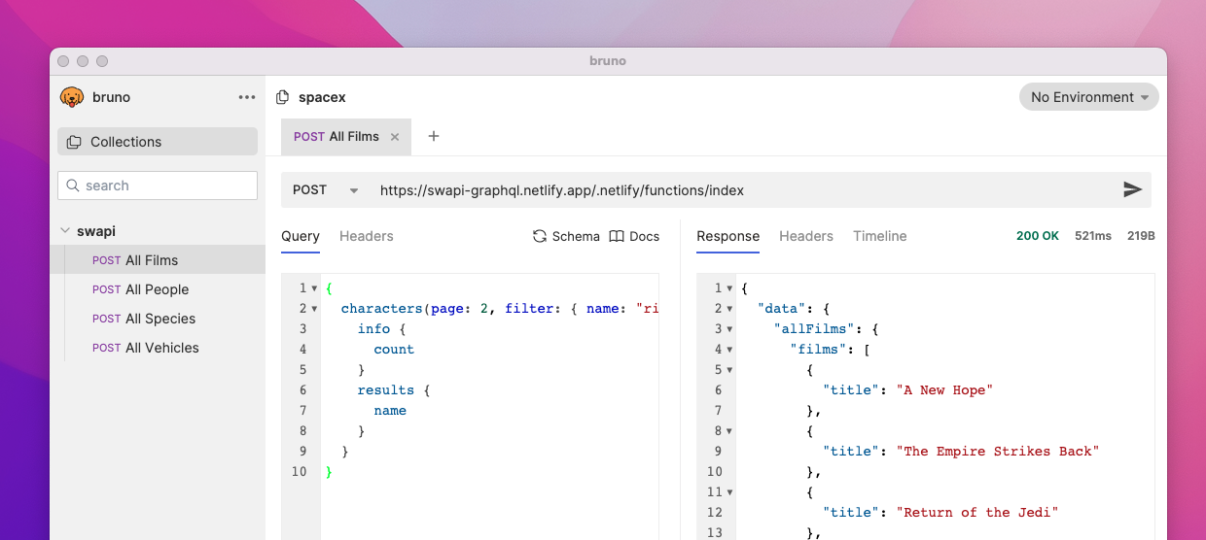Fold response line 11 object
1206x540 pixels.
729,492
